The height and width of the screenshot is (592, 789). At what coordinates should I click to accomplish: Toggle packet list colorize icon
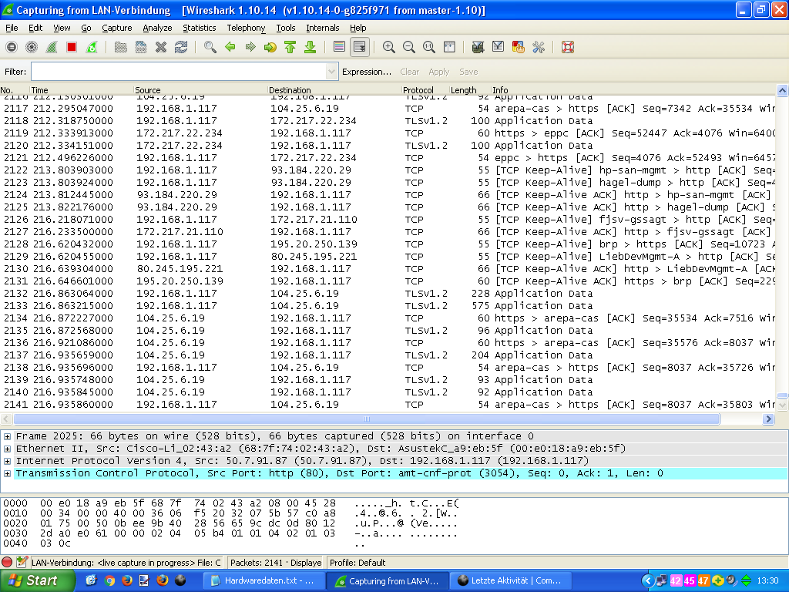339,47
